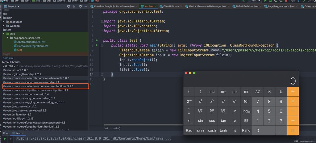Collapse the main method fold marker at line 8

[102, 46]
